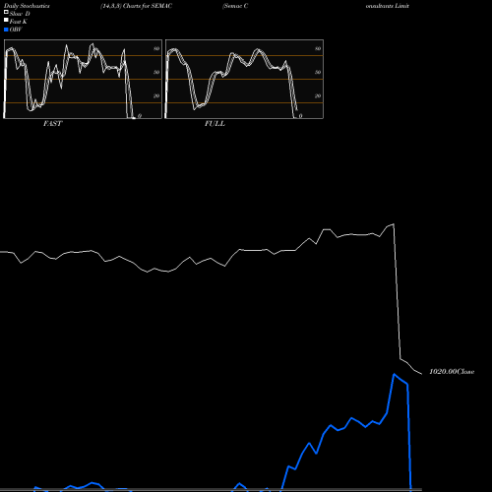Click the 'FAST' label
Screen dimensions: 492x492
[52, 124]
